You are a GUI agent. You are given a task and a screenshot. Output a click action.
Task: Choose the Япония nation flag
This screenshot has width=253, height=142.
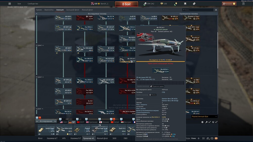pos(100,122)
